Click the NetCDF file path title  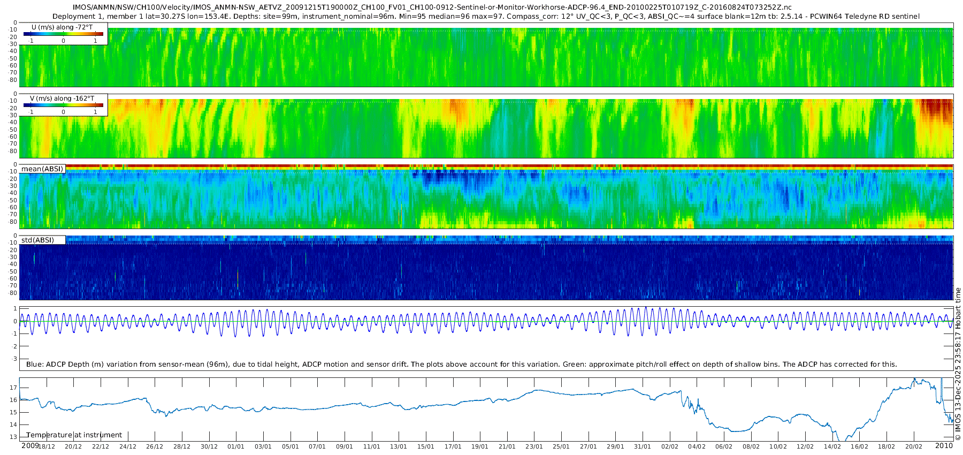tap(432, 7)
